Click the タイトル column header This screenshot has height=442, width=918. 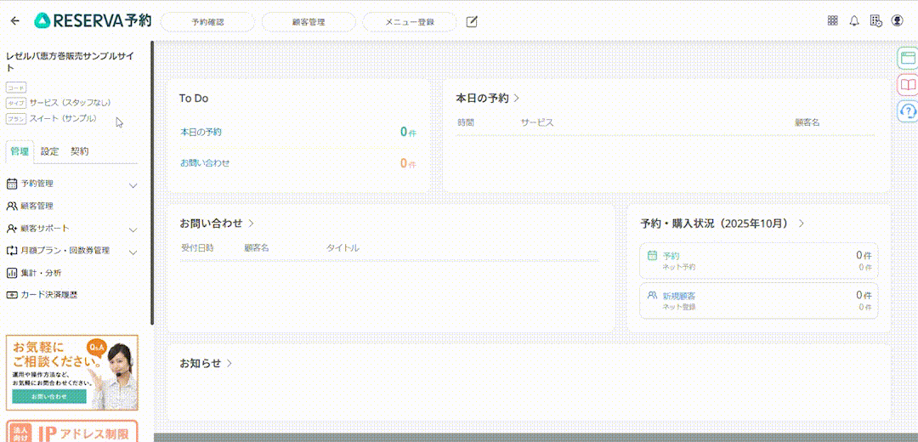point(343,248)
